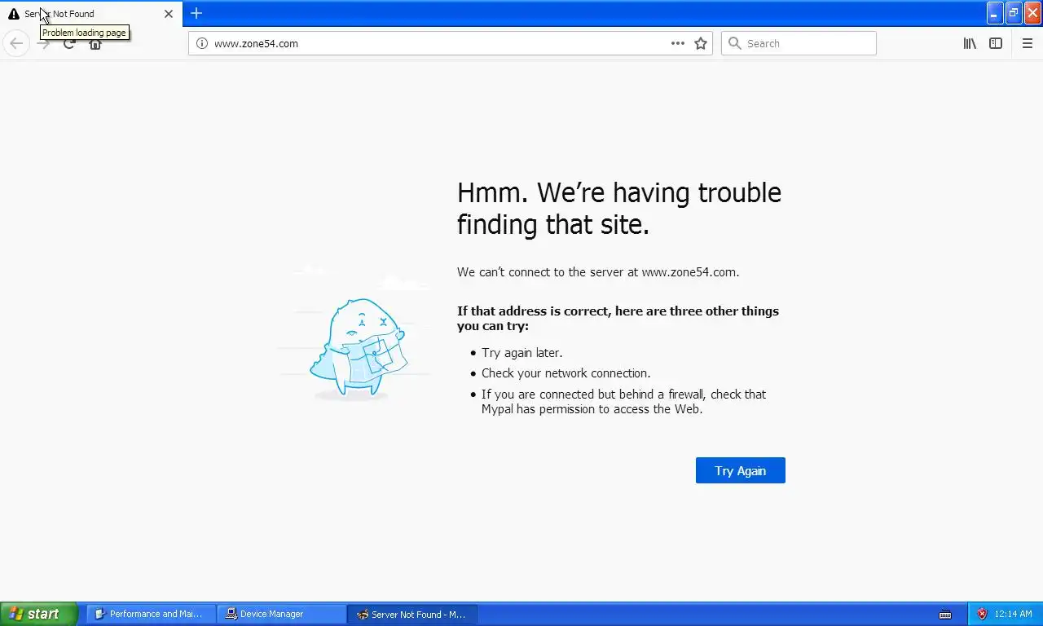The height and width of the screenshot is (626, 1043).
Task: Open the Library bookshelf icon
Action: click(x=970, y=43)
